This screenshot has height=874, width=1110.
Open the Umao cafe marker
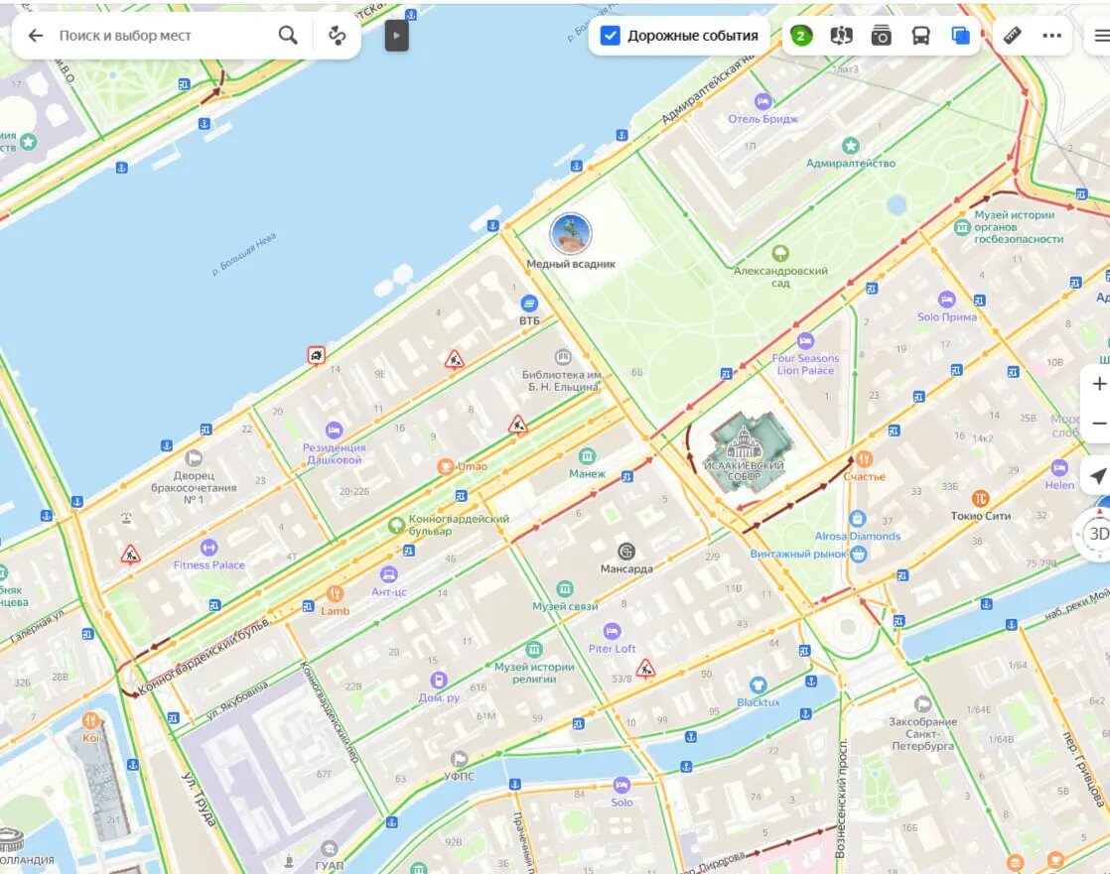[445, 466]
